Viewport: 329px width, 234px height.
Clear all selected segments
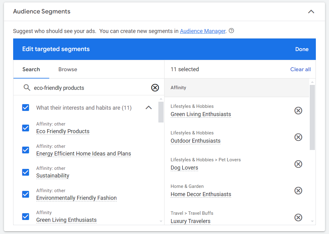pyautogui.click(x=300, y=69)
